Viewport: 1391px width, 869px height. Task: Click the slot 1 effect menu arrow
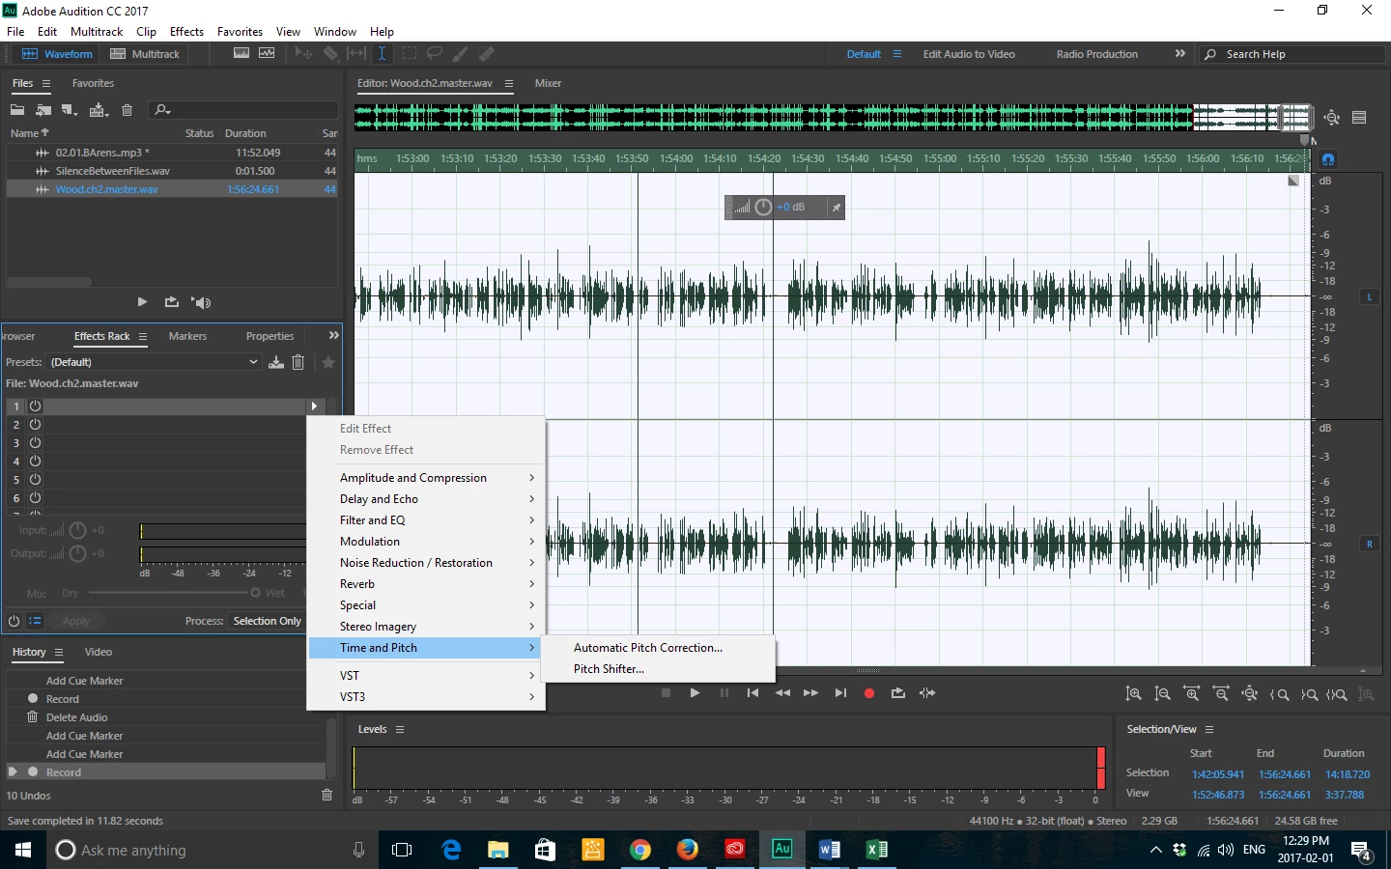(314, 406)
